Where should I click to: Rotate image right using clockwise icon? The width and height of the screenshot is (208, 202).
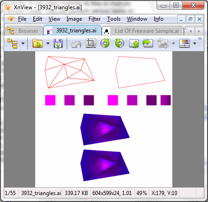click(x=120, y=43)
